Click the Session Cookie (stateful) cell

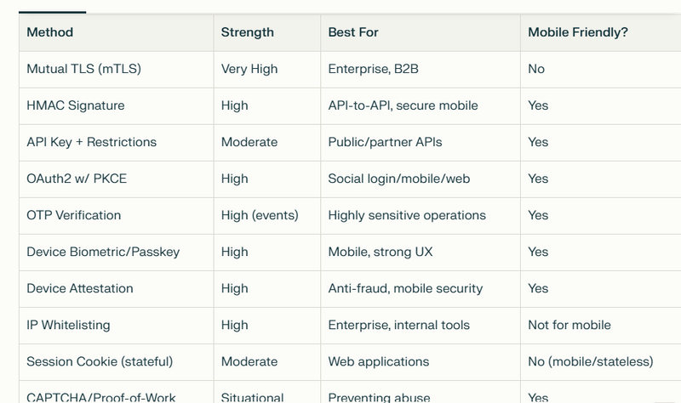[100, 361]
